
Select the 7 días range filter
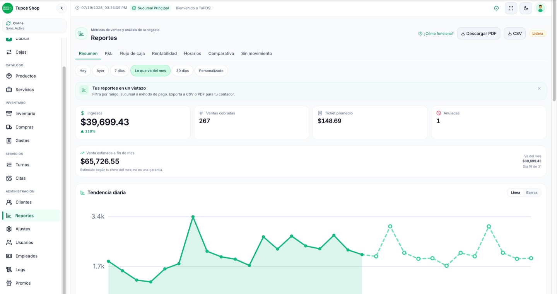tap(120, 71)
